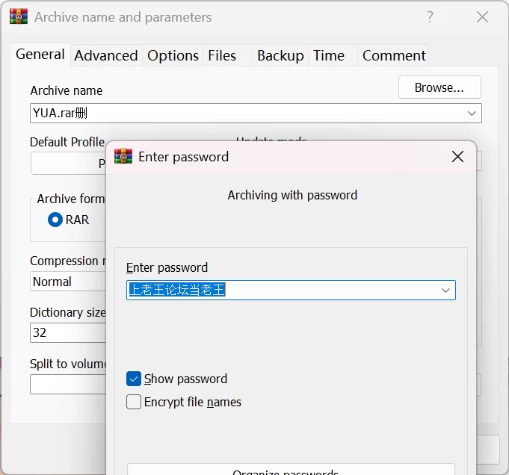
Task: Close the Enter password dialog
Action: point(457,157)
